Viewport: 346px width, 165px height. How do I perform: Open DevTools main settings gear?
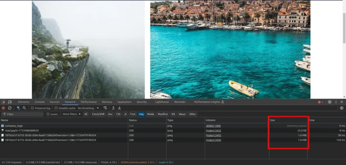tap(330, 102)
